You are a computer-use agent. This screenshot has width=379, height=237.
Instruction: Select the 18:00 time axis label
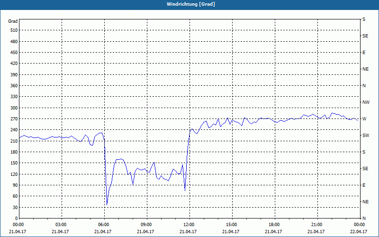click(x=273, y=225)
